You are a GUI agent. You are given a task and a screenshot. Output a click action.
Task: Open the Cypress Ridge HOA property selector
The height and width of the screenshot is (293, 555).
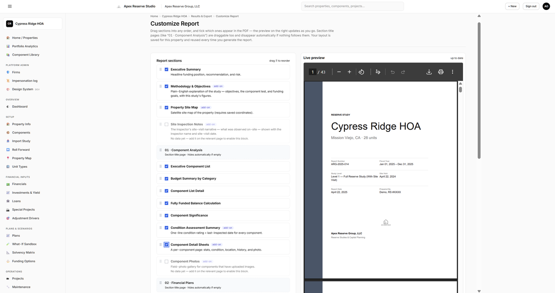coord(33,24)
